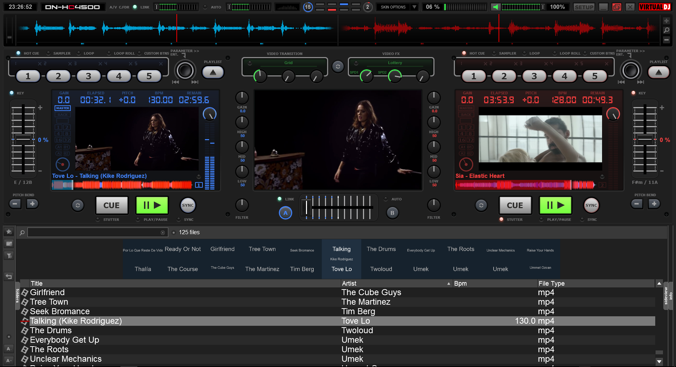Image resolution: width=676 pixels, height=367 pixels.
Task: Click the favorite folder star icon
Action: 9,232
